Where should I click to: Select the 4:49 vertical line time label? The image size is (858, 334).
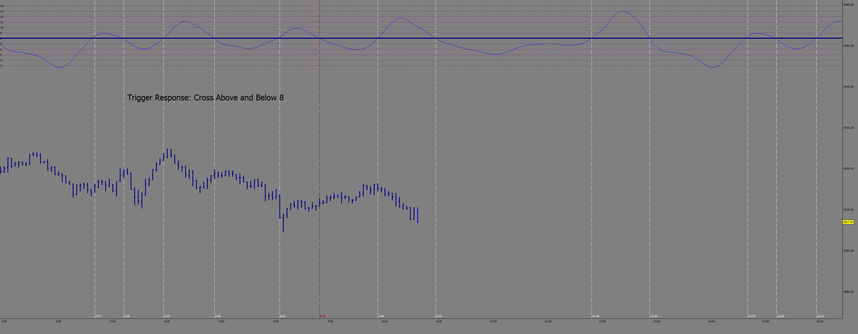218,316
